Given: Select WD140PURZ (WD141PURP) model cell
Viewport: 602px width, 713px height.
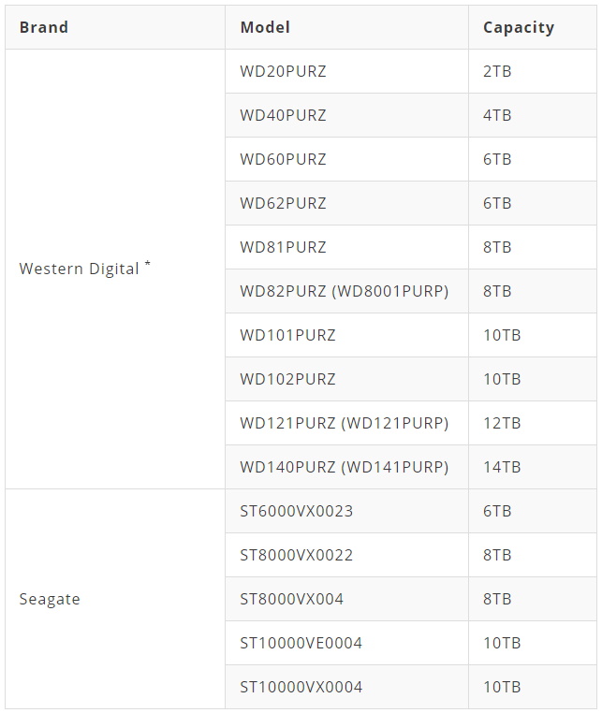Looking at the screenshot, I should pyautogui.click(x=346, y=467).
